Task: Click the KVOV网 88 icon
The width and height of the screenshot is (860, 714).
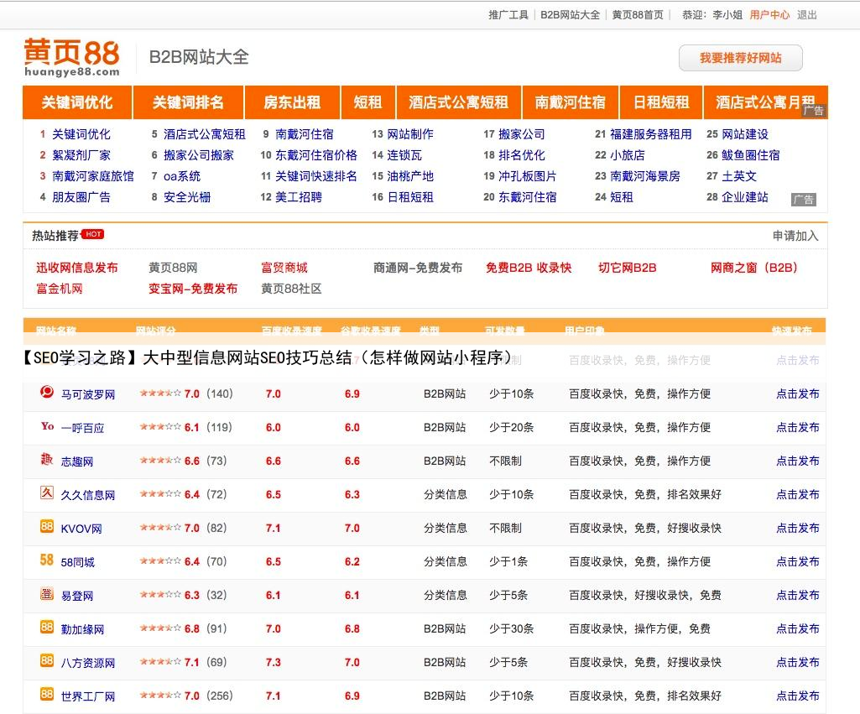Action: coord(47,527)
